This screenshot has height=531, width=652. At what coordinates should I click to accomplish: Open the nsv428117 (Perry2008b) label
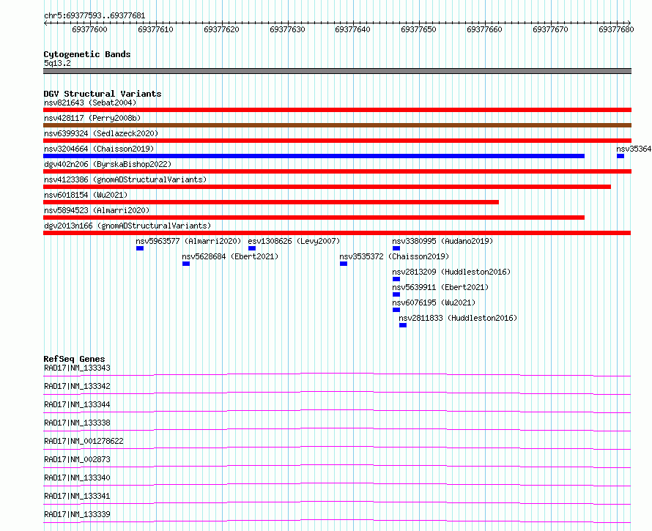(92, 118)
